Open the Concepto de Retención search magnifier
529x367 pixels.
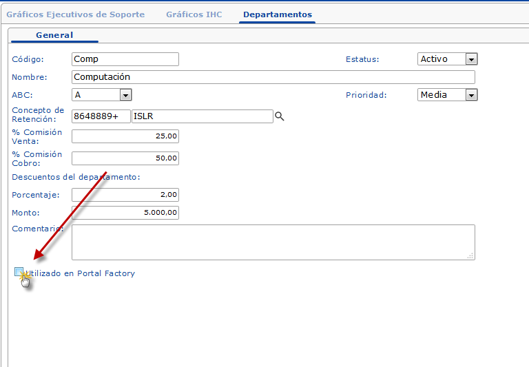click(280, 116)
